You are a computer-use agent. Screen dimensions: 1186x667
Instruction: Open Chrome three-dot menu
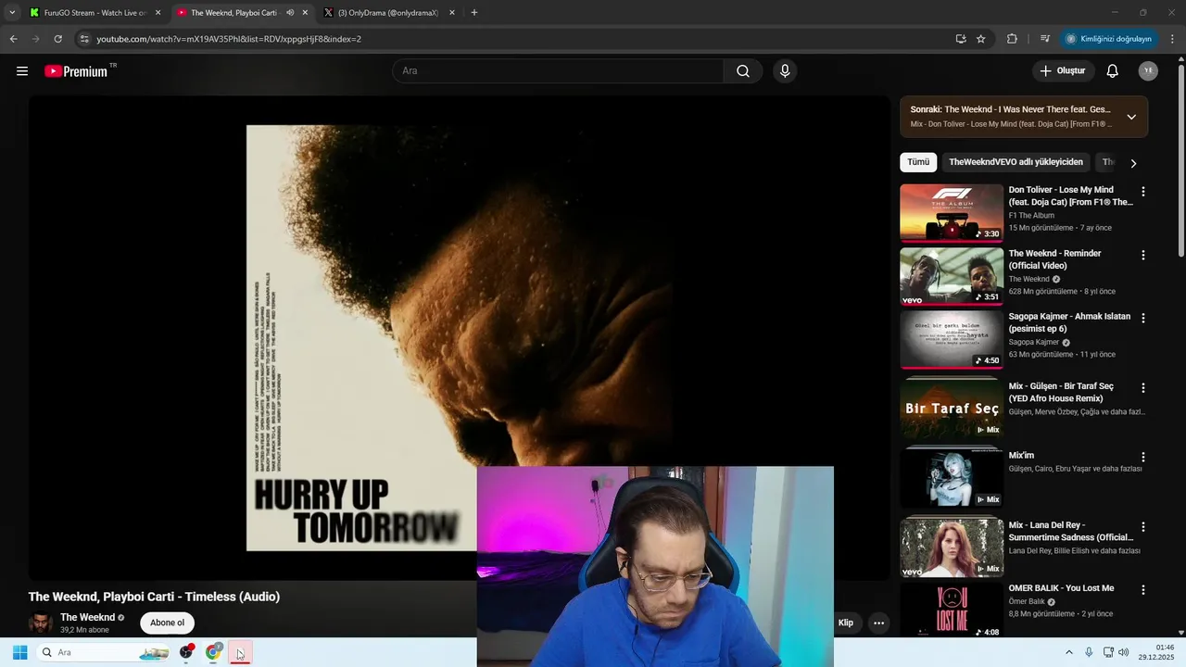coord(1173,39)
